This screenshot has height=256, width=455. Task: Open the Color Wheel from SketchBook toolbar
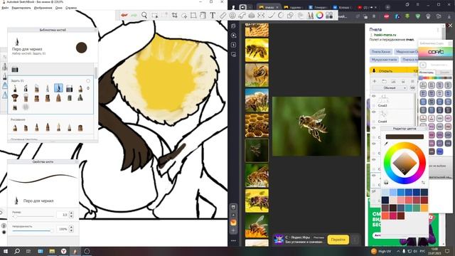[x=319, y=16]
